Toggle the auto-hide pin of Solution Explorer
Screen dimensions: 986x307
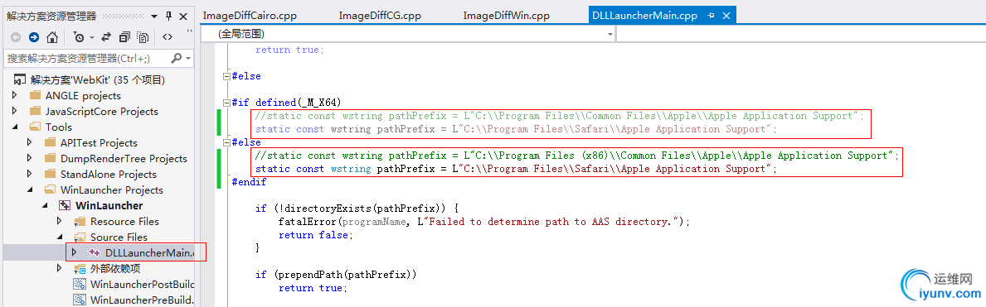click(168, 17)
